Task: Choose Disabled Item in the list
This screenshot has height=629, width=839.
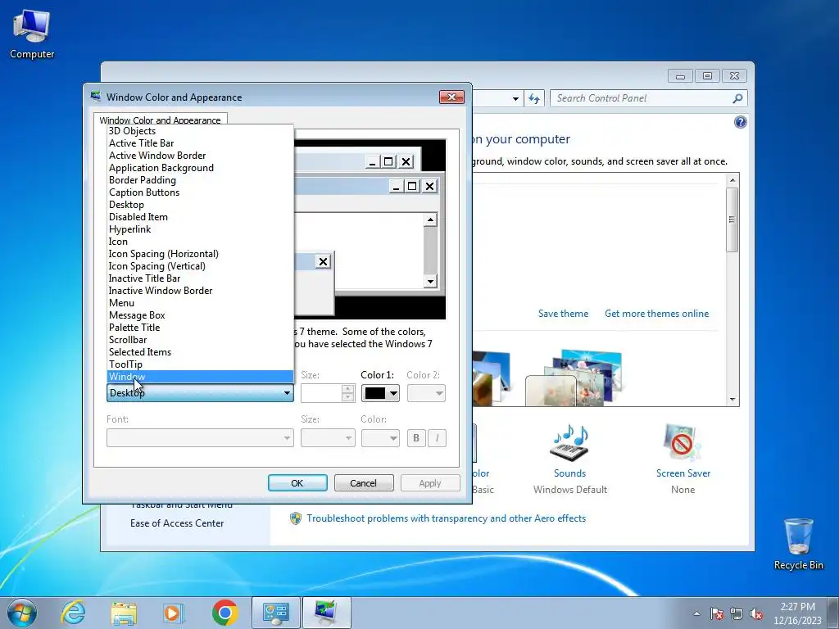Action: click(200, 217)
